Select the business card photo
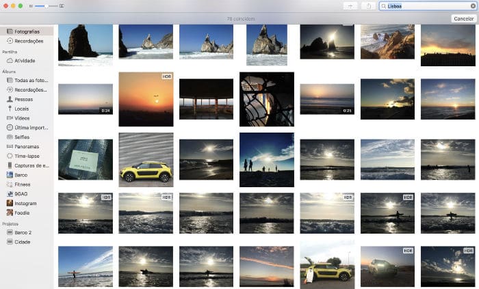Image resolution: width=479 pixels, height=289 pixels. click(x=86, y=159)
